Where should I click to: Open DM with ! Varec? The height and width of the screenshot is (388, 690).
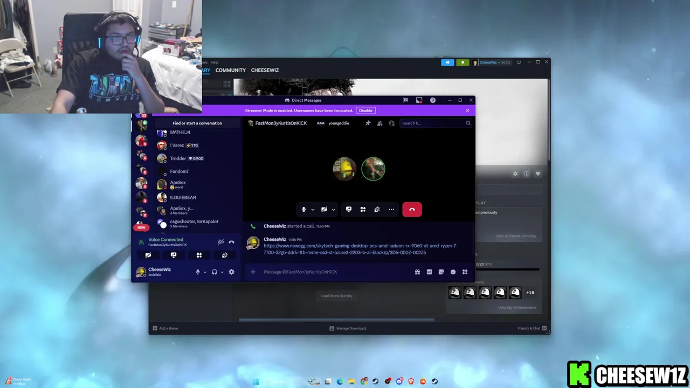pos(197,145)
